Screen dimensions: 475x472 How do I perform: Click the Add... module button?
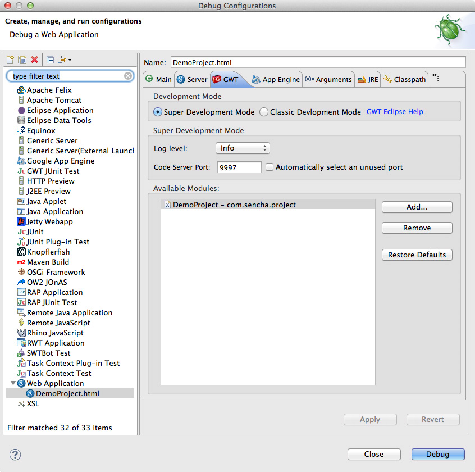tap(417, 207)
